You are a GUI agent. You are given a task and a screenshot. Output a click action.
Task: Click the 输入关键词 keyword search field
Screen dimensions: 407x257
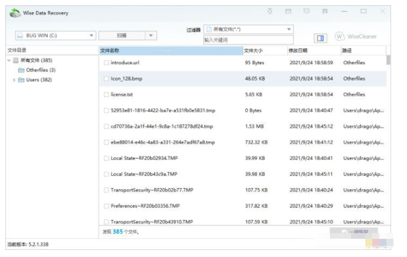click(x=248, y=40)
